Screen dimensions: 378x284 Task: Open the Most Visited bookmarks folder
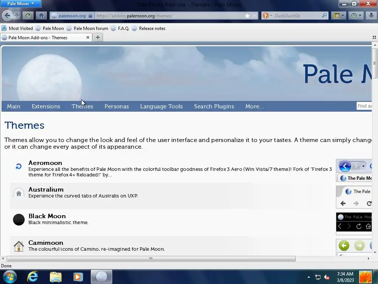(x=17, y=28)
